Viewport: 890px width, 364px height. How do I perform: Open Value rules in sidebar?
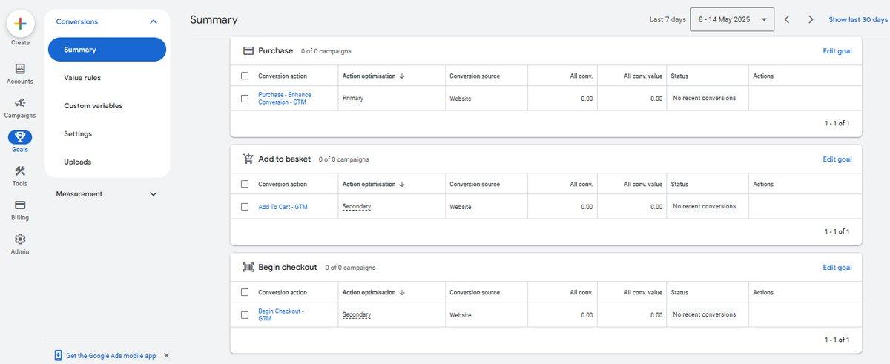pos(82,78)
